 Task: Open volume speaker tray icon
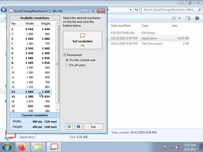pyautogui.click(x=177, y=147)
